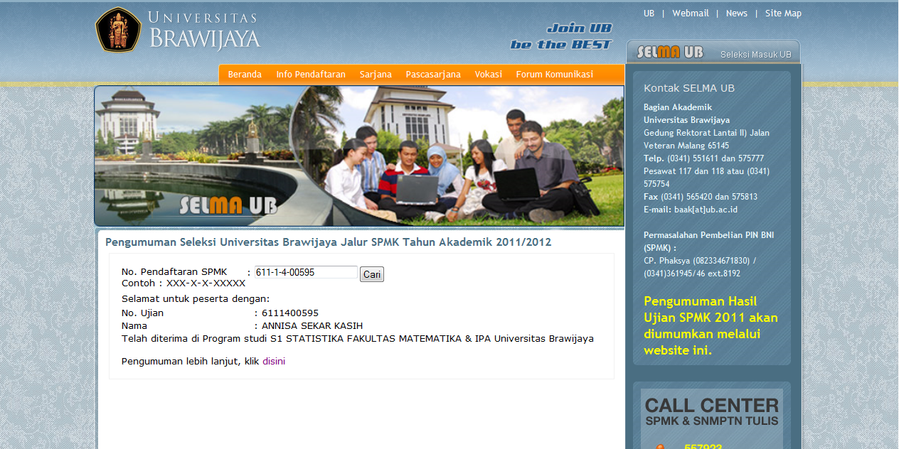Click the Contoh XXX-X-X-XXXXX format hint
This screenshot has width=899, height=449.
[x=183, y=283]
